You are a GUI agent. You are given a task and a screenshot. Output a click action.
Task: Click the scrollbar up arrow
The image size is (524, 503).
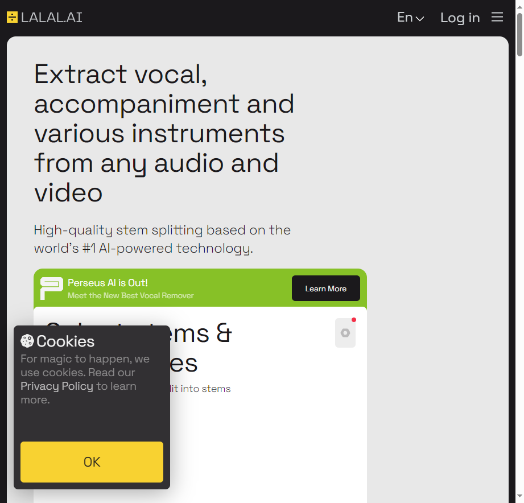click(x=519, y=6)
